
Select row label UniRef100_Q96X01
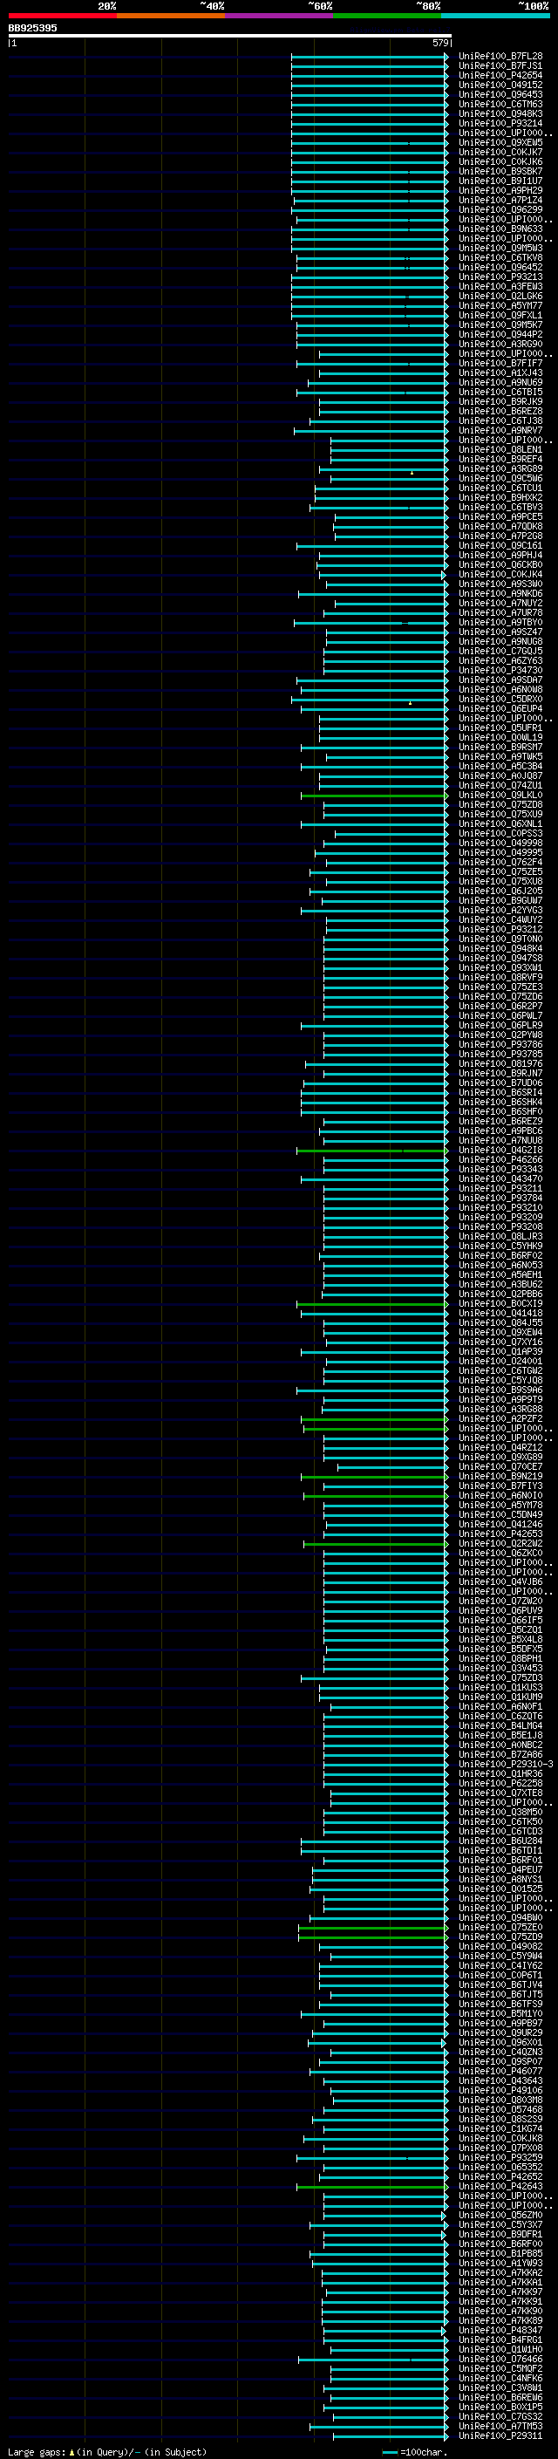500,2042
